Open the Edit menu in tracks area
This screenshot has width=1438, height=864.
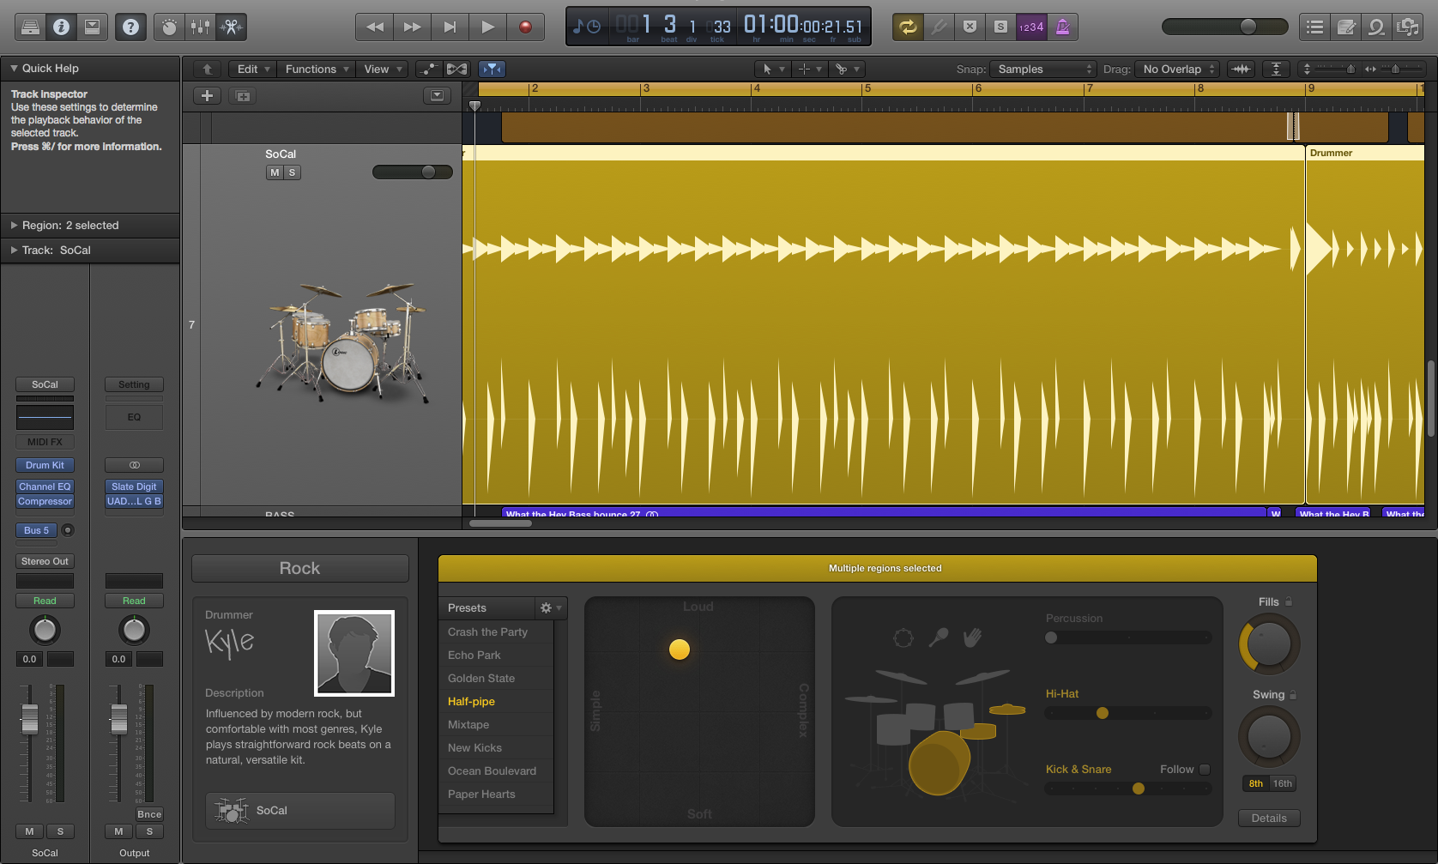click(253, 69)
